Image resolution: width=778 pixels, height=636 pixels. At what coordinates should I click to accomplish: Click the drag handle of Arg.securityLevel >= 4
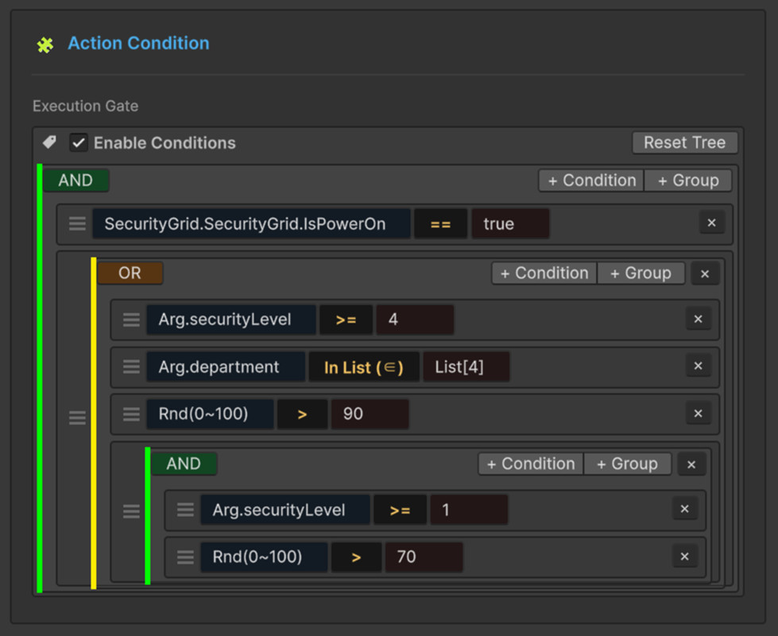(x=131, y=319)
